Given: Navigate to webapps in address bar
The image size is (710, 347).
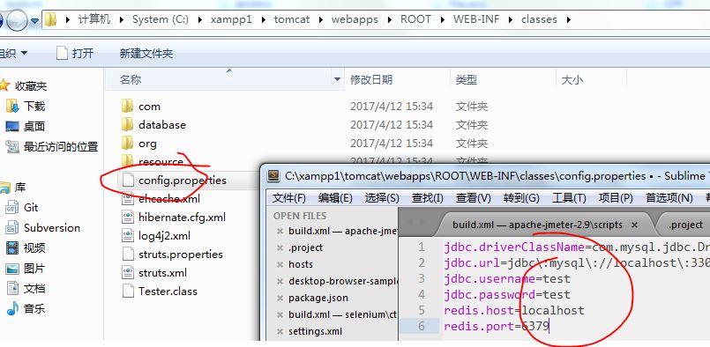Looking at the screenshot, I should tap(355, 19).
